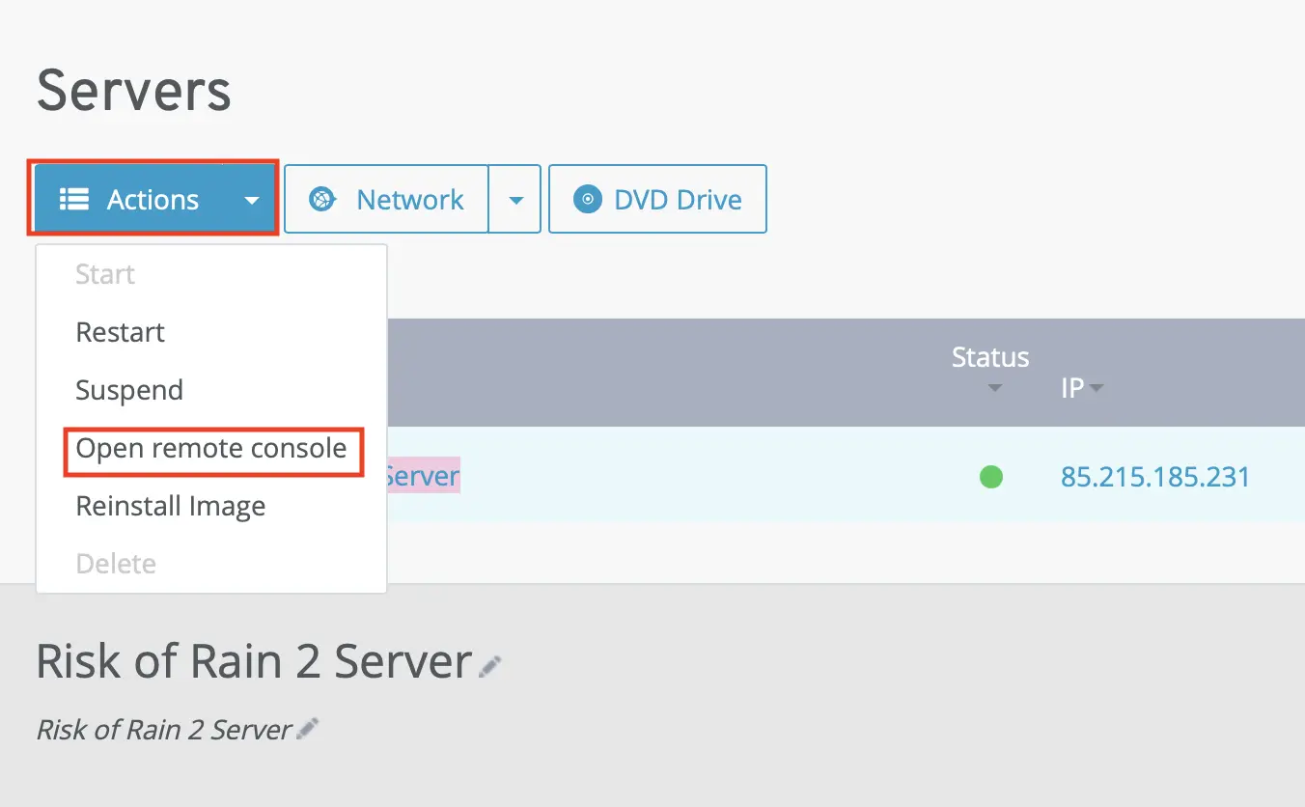Viewport: 1305px width, 807px height.
Task: Click the DVD disc icon
Action: 587,200
